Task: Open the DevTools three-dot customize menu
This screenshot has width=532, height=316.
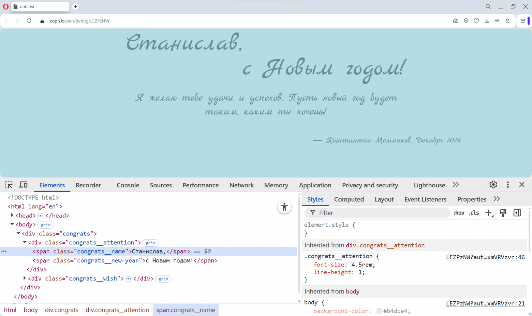Action: pos(508,185)
